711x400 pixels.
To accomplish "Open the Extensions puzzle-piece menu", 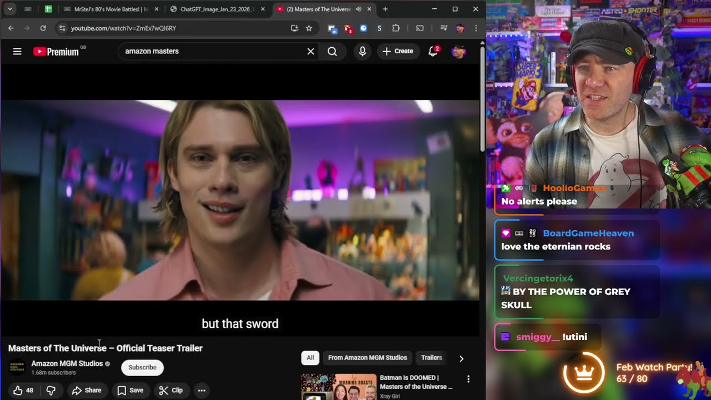I will pos(395,28).
